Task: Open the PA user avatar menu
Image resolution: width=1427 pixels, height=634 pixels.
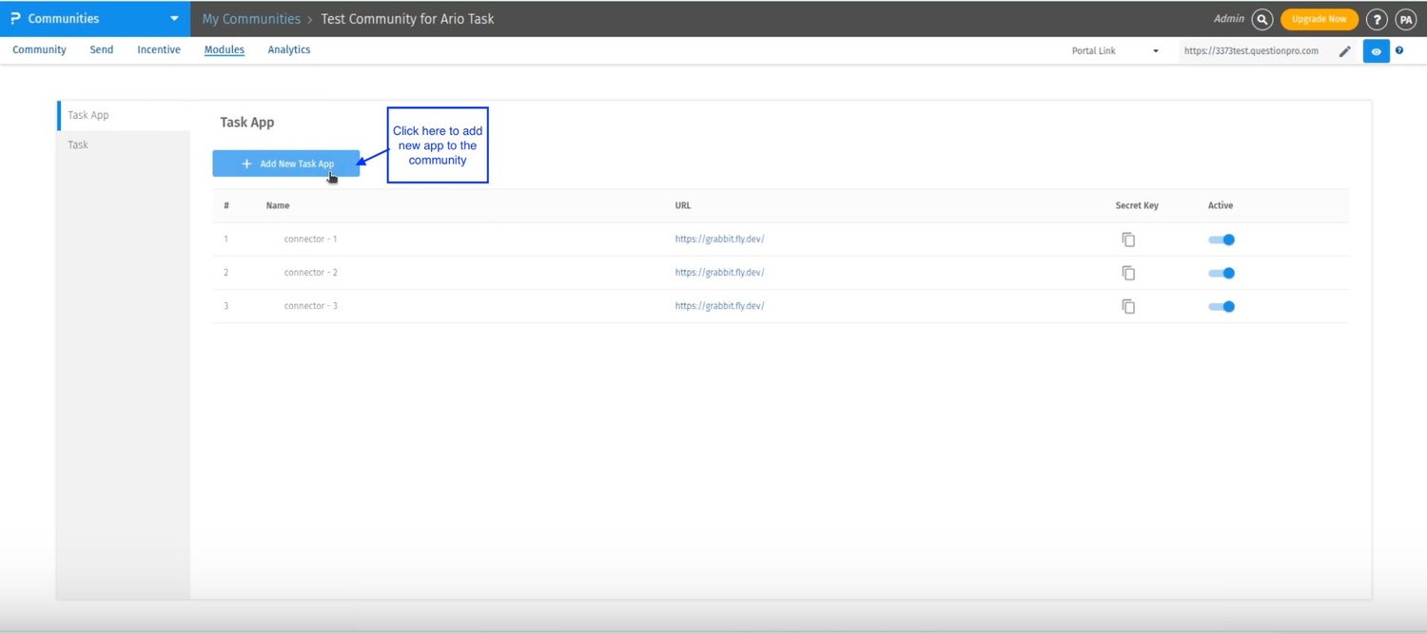Action: [x=1406, y=19]
